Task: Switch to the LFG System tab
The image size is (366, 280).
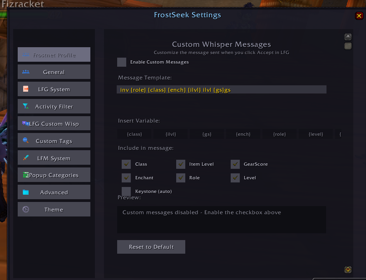Action: coord(54,89)
